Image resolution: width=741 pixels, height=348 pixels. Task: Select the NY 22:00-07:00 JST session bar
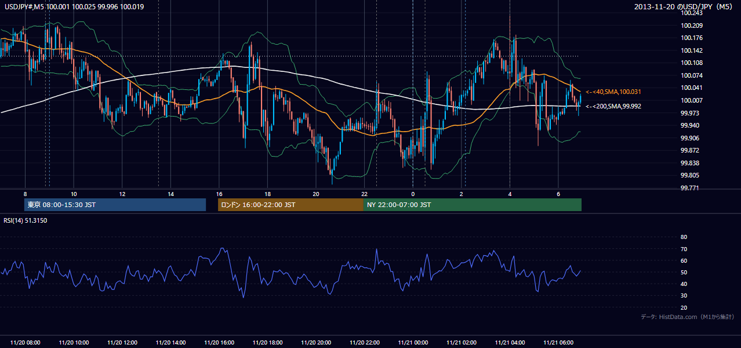(x=473, y=205)
